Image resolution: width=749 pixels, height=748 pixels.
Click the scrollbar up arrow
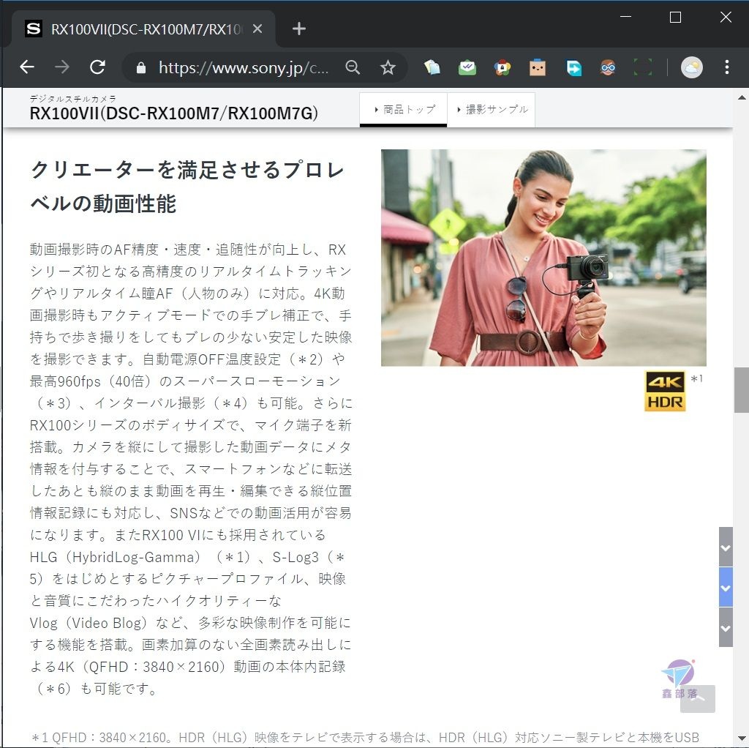[x=742, y=97]
